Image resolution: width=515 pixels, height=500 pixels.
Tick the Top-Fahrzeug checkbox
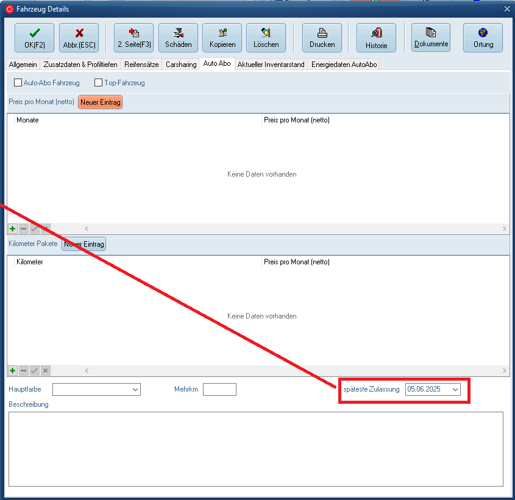pyautogui.click(x=99, y=83)
